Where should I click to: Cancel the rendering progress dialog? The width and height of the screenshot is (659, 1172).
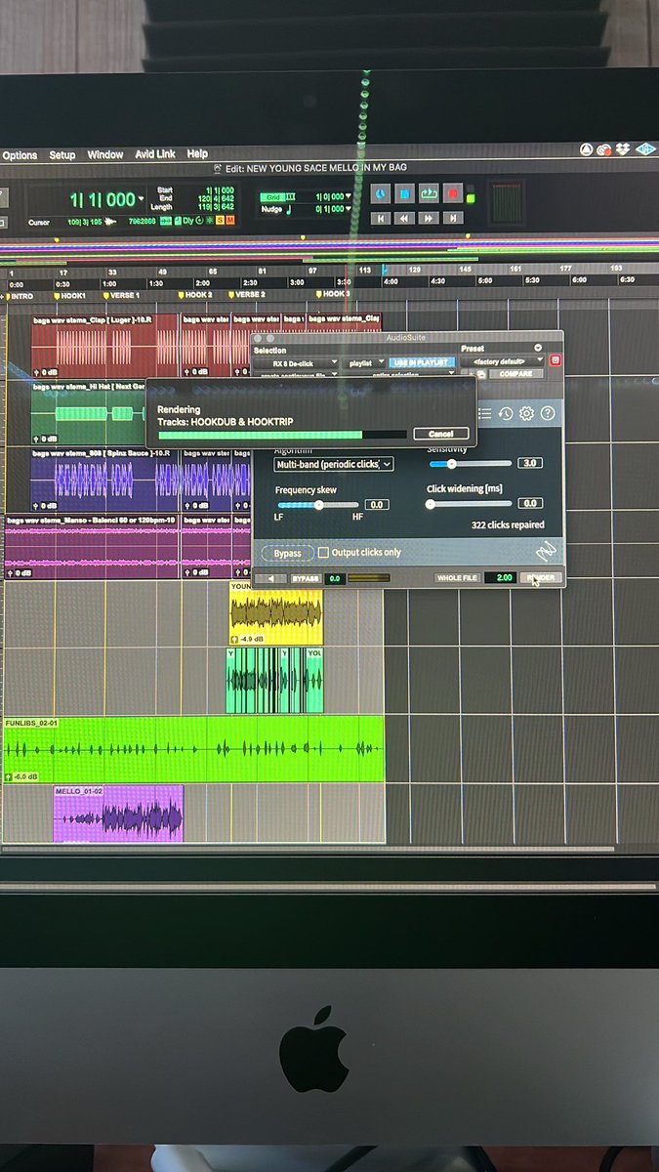tap(440, 434)
